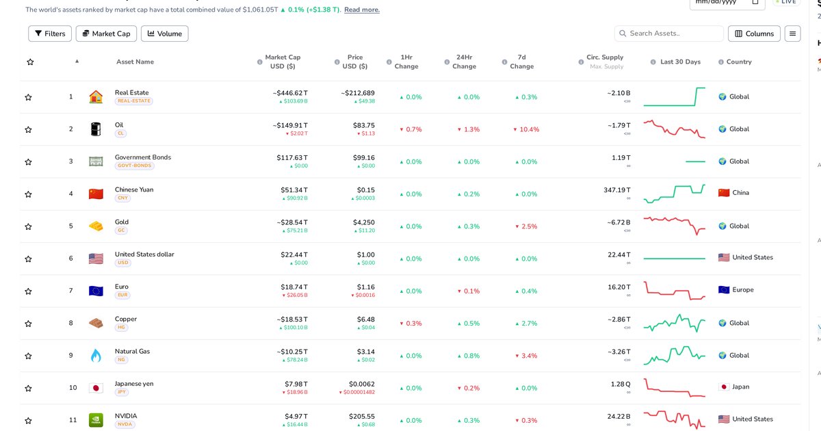
Task: Sort by rank using the arrow header
Action: click(77, 62)
